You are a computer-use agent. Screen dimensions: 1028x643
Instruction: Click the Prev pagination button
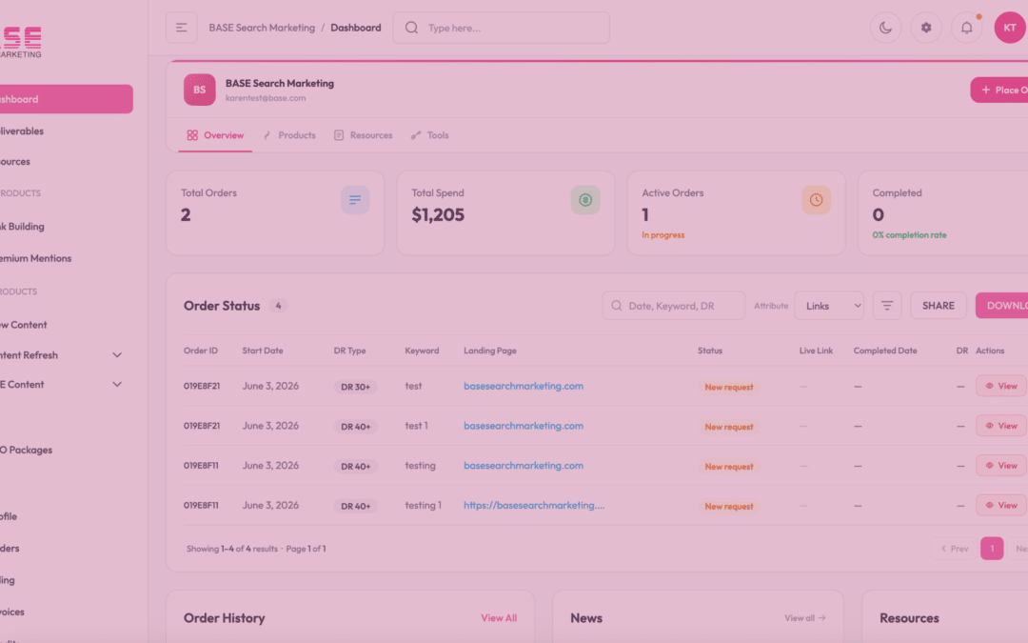[955, 549]
